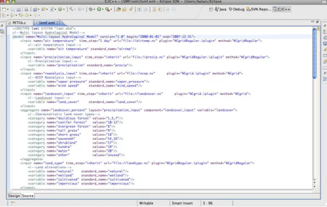
Task: Click the Writable status field
Action: click(x=146, y=203)
